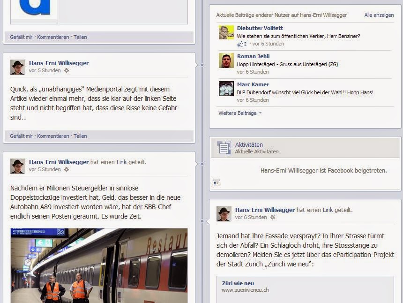The height and width of the screenshot is (303, 403).
Task: Click Teilen under the topmost post
Action: (x=80, y=37)
